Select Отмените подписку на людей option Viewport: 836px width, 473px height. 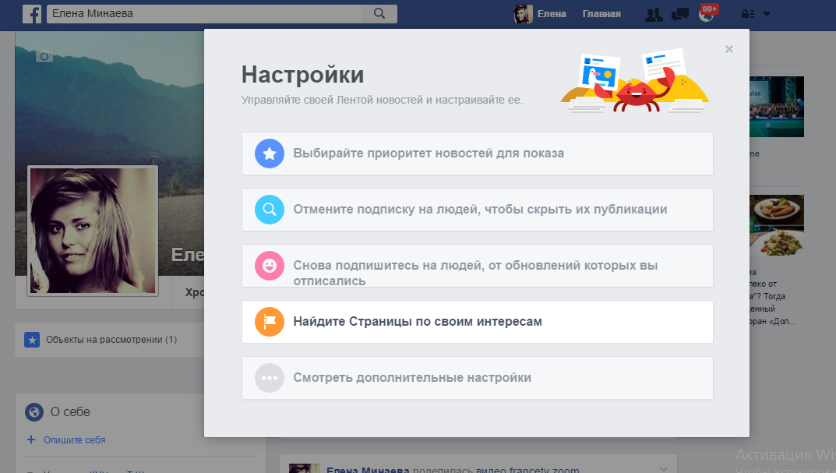pyautogui.click(x=477, y=210)
